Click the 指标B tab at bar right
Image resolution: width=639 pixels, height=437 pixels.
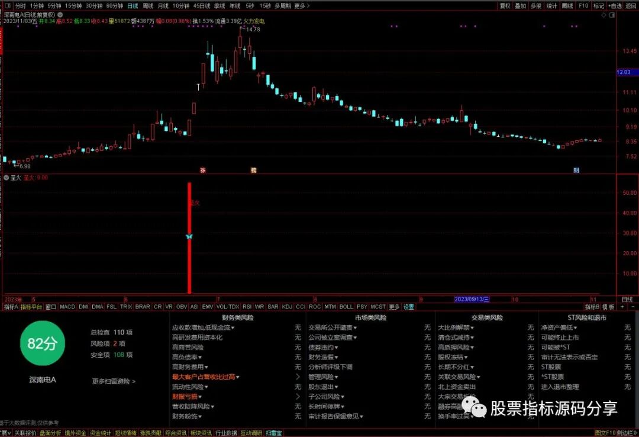coord(592,306)
